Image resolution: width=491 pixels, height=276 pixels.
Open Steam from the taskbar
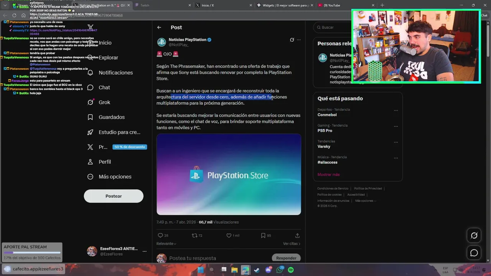257,270
